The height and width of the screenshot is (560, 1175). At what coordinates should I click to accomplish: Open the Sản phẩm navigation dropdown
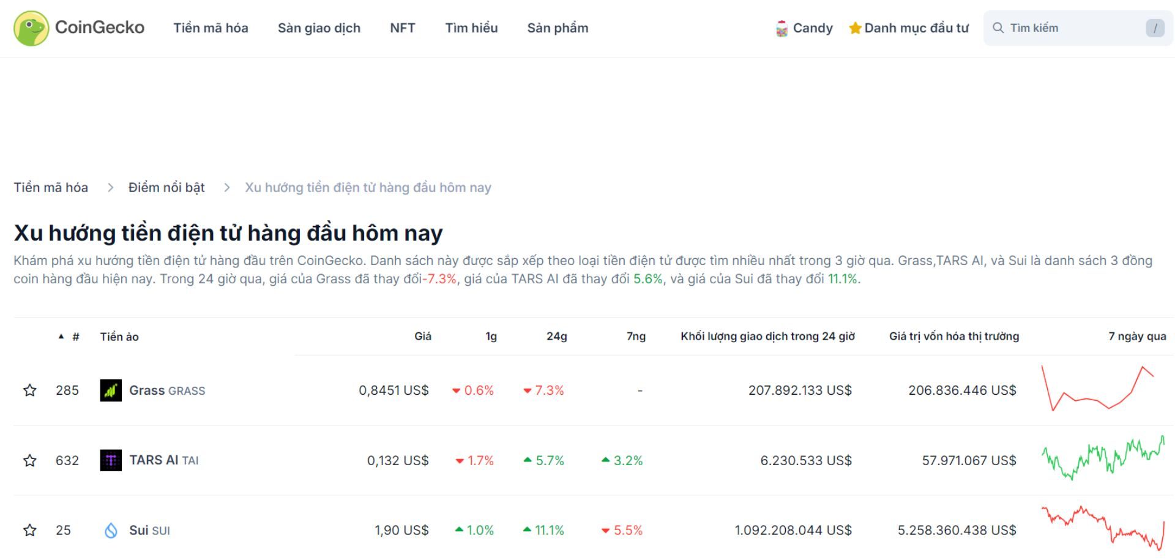(x=558, y=28)
